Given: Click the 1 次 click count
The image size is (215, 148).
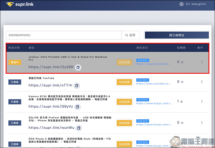Looking at the screenshot, I should click(x=180, y=101).
